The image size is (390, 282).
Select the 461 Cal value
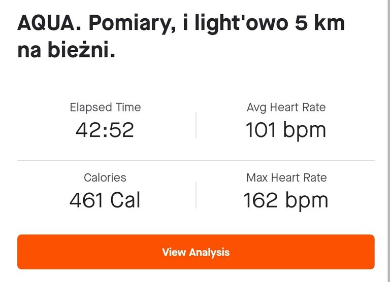click(105, 200)
